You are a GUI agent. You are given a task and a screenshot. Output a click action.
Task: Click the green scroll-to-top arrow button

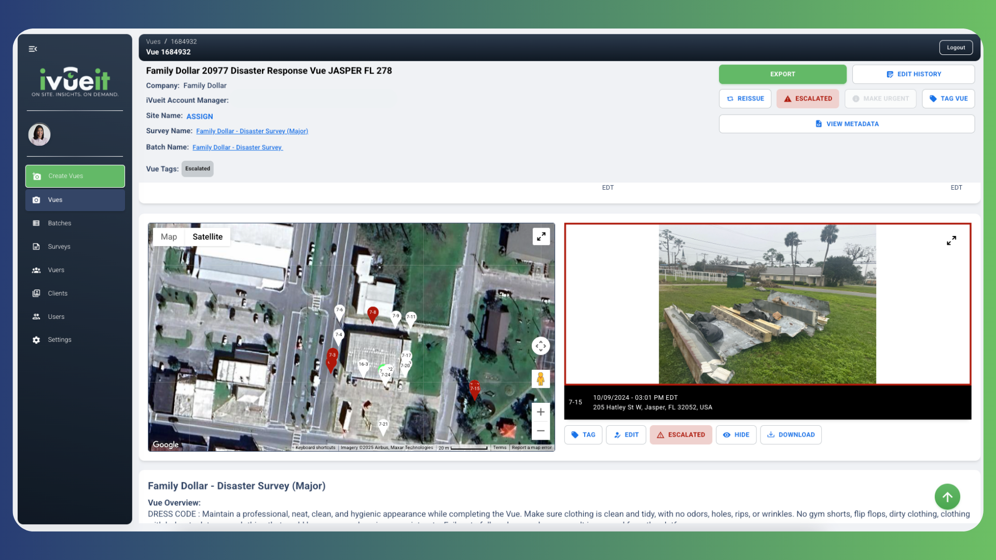point(947,497)
